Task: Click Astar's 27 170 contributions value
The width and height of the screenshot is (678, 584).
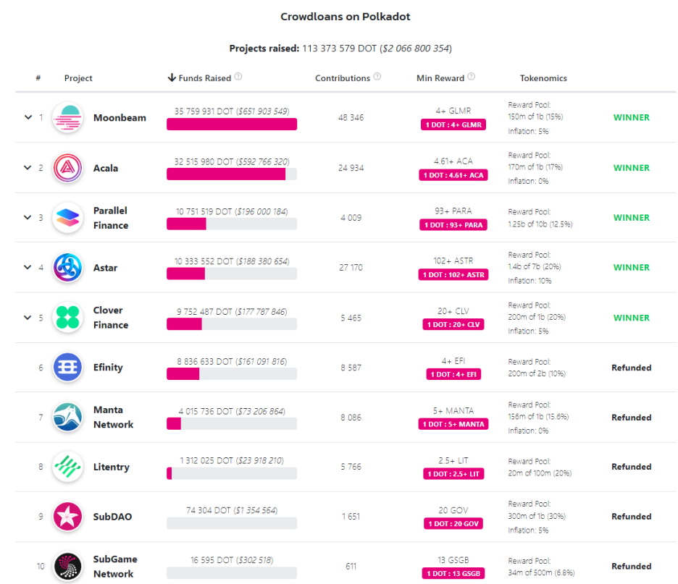Action: coord(351,267)
